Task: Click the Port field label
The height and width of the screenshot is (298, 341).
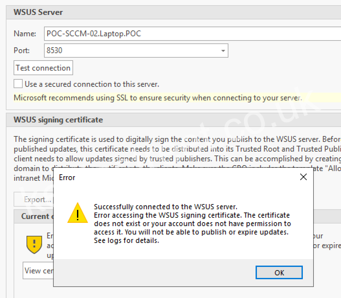Action: tap(22, 51)
